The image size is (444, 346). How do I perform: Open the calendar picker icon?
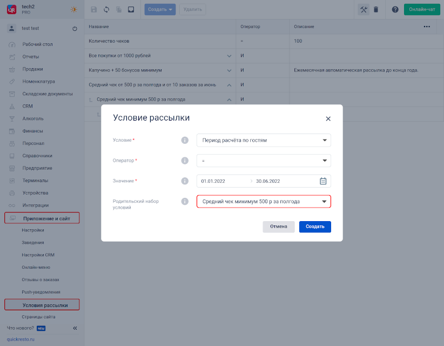323,181
